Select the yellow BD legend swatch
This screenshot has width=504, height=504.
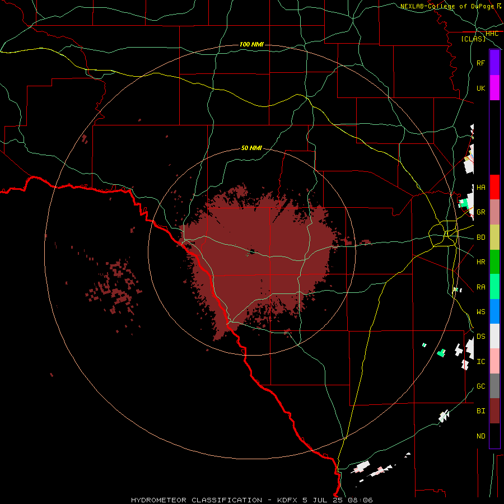(494, 237)
